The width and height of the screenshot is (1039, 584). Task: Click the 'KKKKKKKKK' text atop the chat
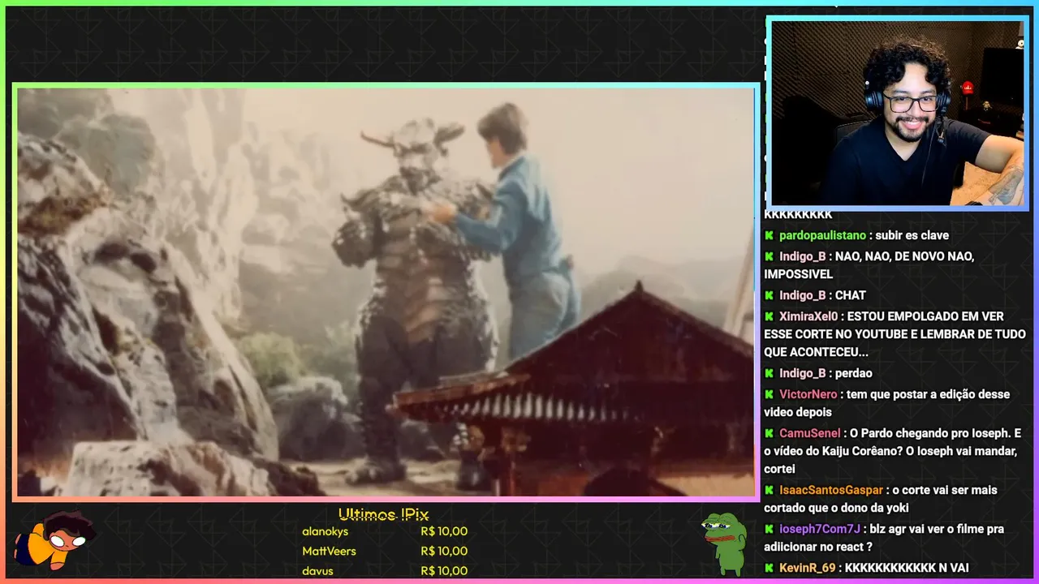(x=798, y=215)
